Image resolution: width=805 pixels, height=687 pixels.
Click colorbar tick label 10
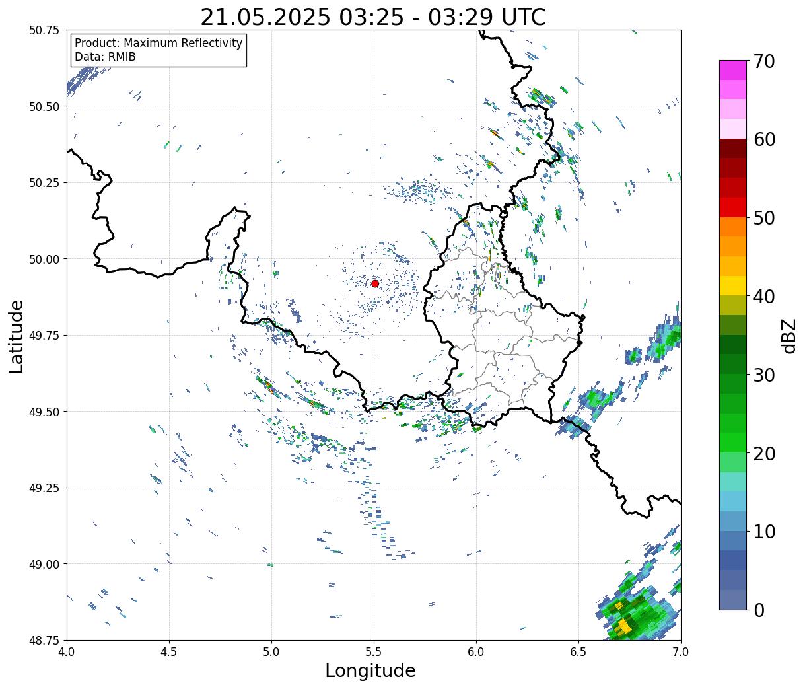764,531
